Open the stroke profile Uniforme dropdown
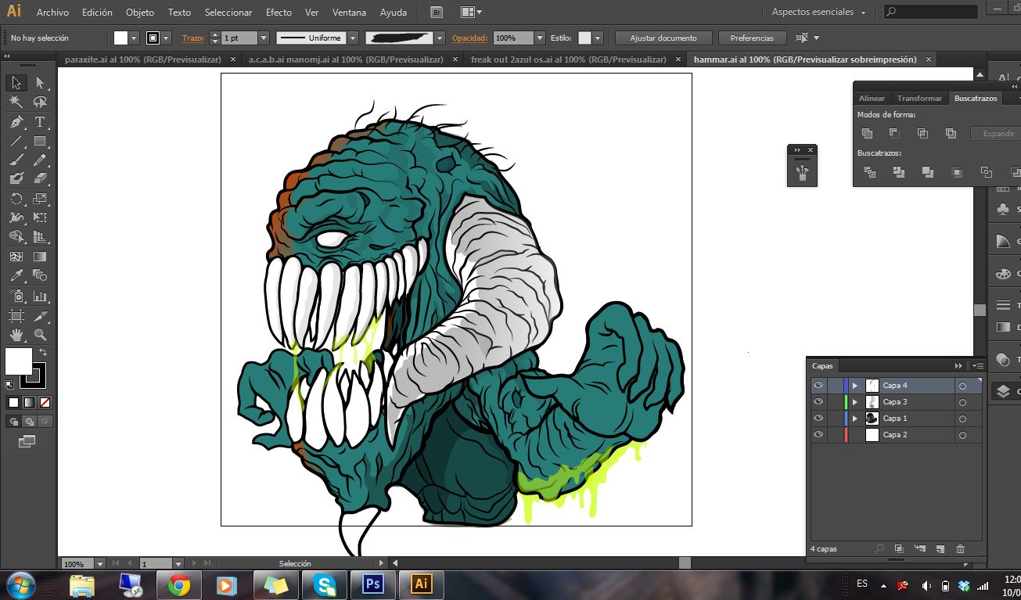The width and height of the screenshot is (1021, 600). click(354, 38)
